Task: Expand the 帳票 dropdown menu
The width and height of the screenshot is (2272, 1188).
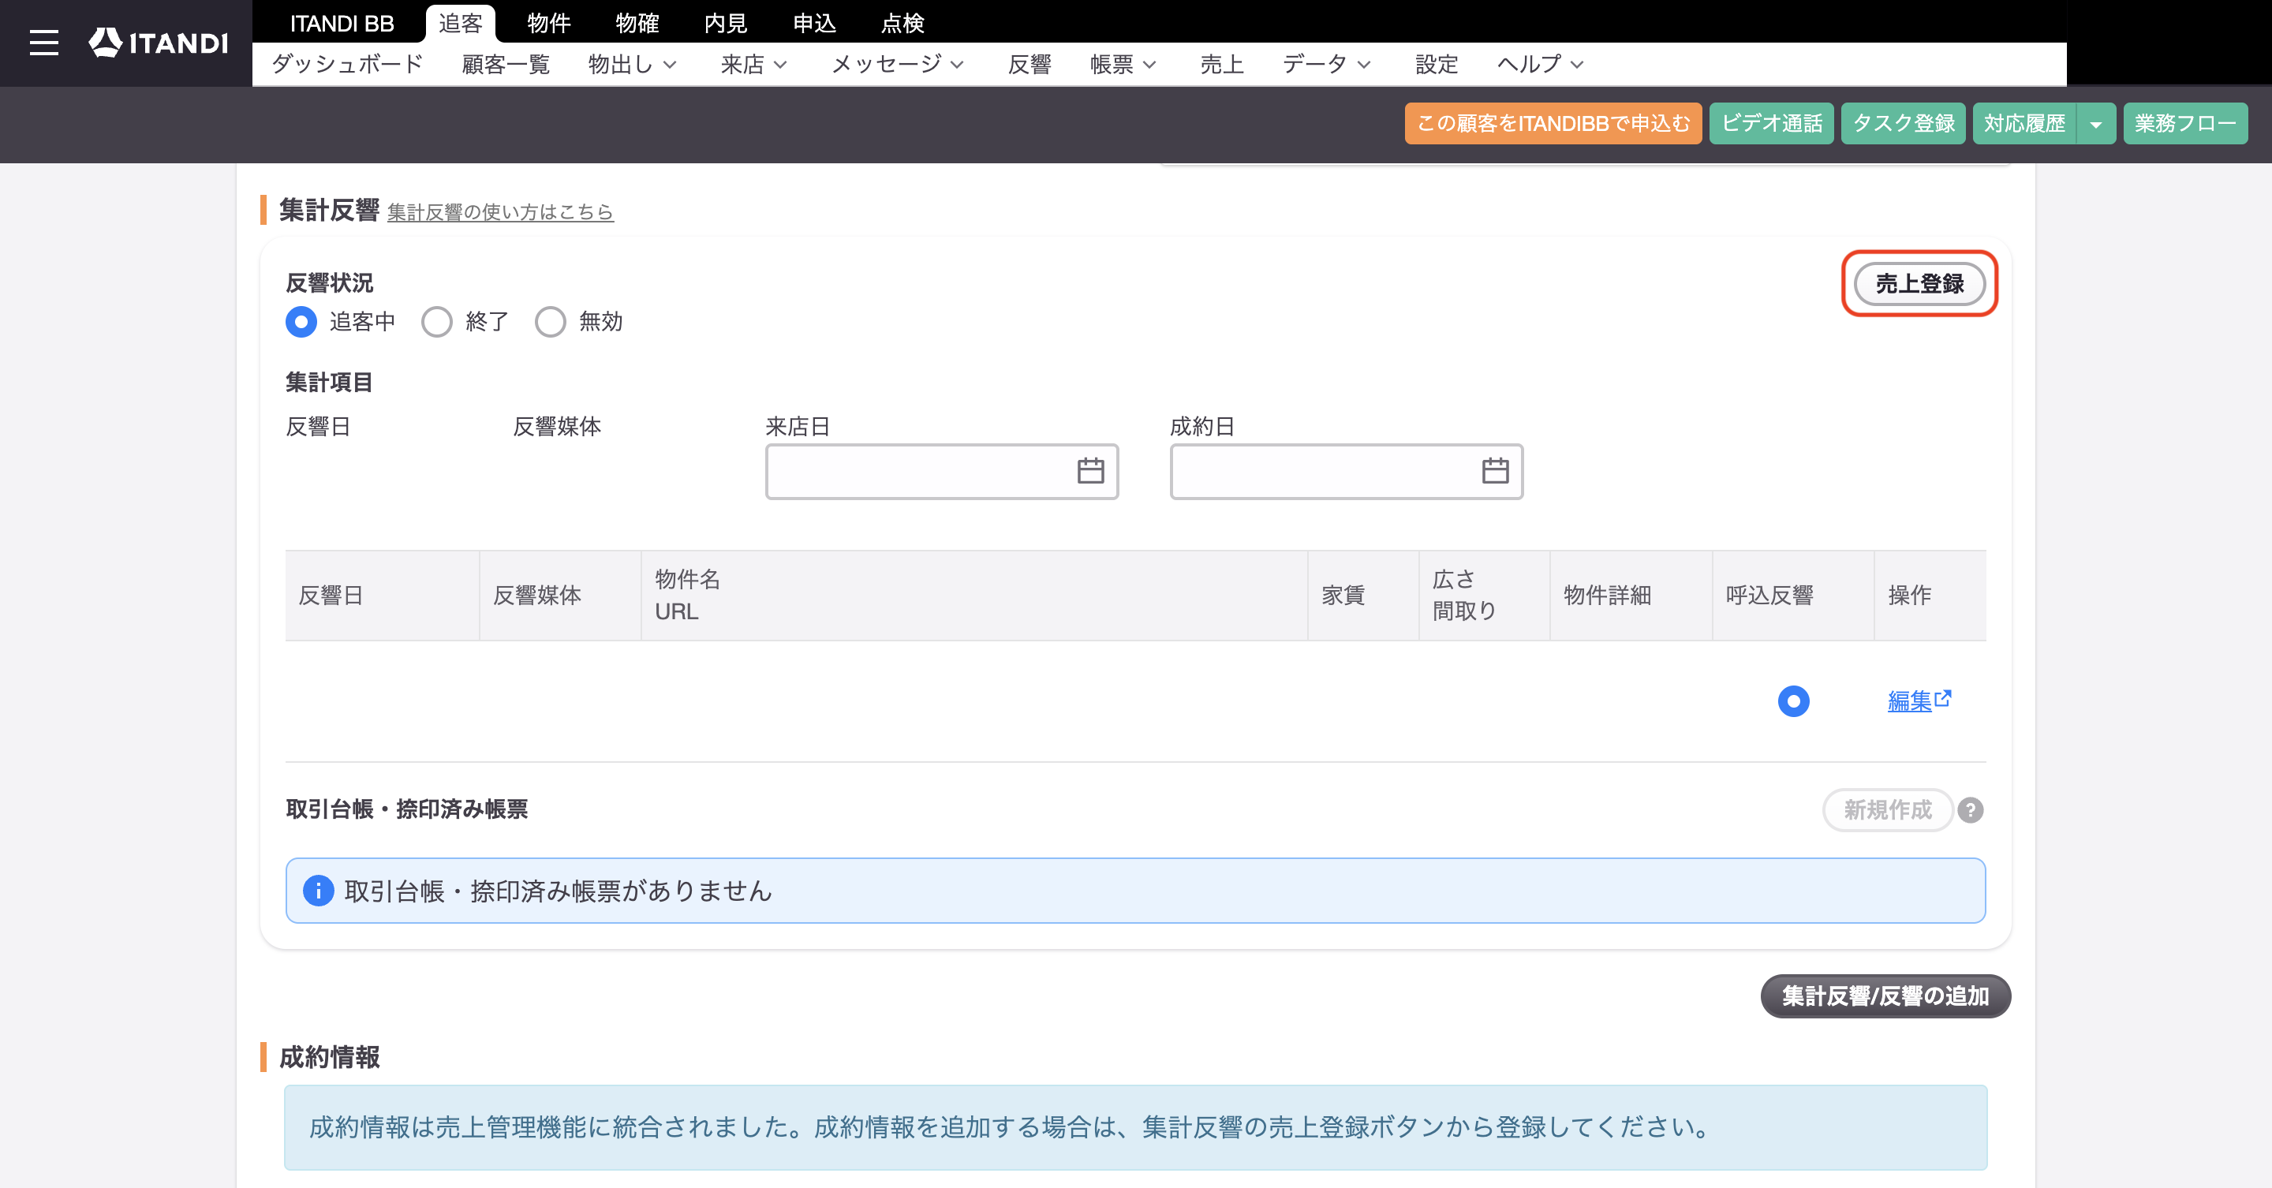Action: (1123, 65)
